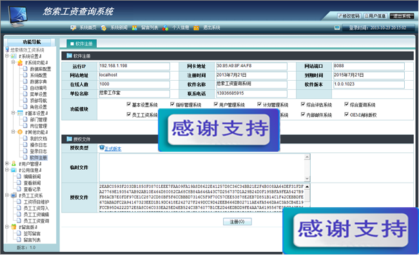Click the 退出系统 telephone icon in navigation bar

(x=197, y=28)
